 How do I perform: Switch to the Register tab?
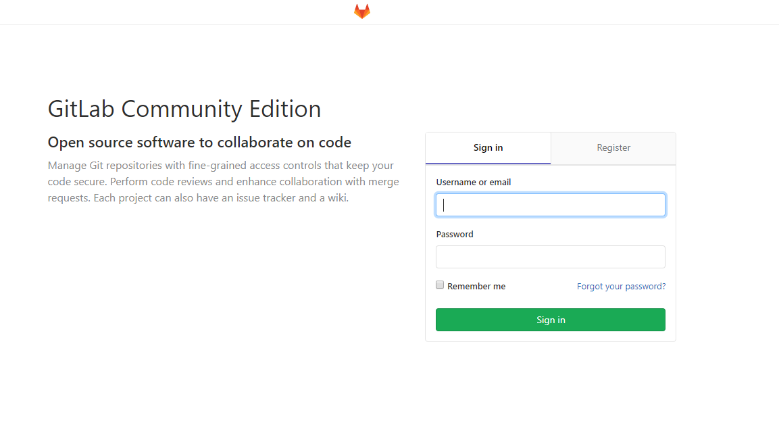(x=613, y=148)
